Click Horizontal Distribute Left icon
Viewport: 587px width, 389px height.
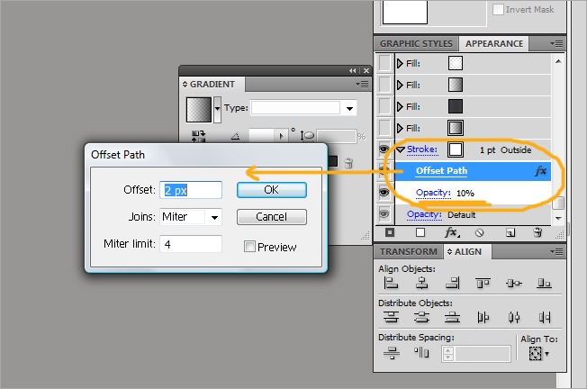[483, 318]
